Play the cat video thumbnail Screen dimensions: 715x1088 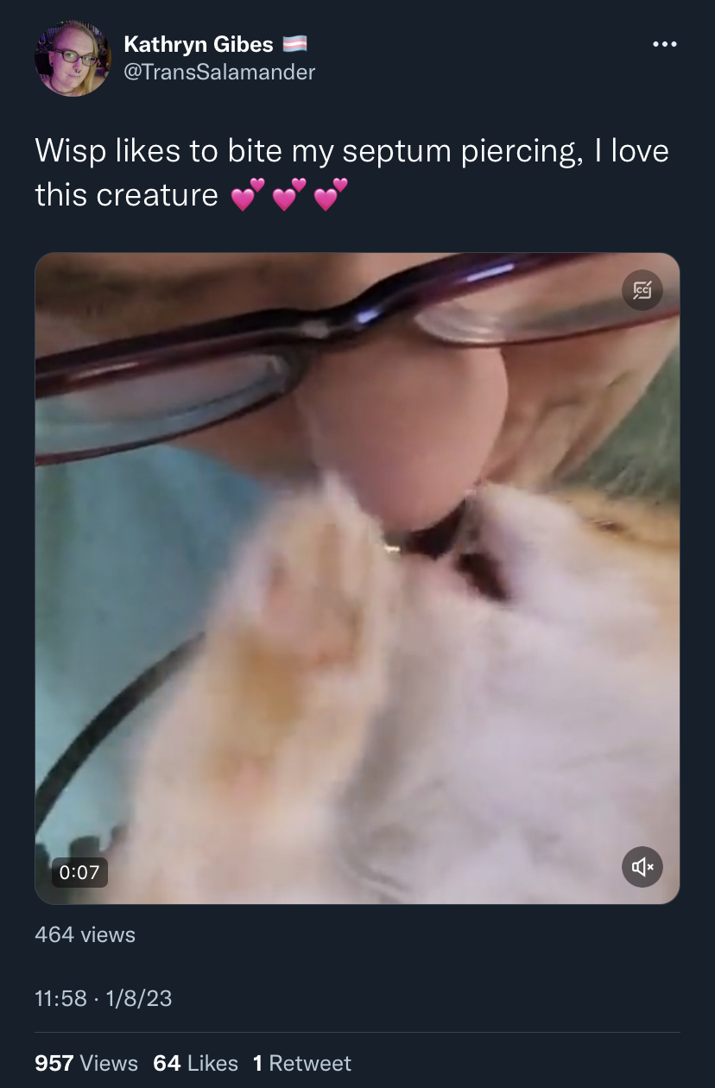(357, 579)
